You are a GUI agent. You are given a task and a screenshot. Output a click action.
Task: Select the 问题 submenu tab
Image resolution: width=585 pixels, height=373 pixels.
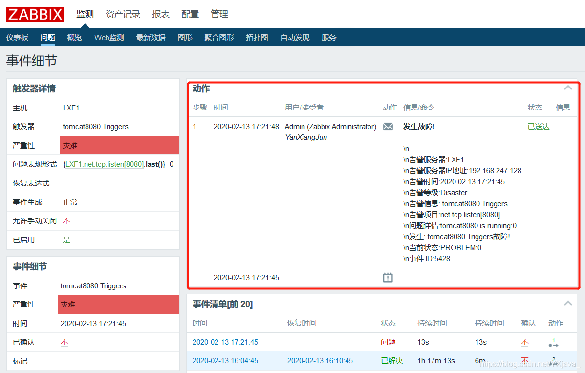[48, 37]
